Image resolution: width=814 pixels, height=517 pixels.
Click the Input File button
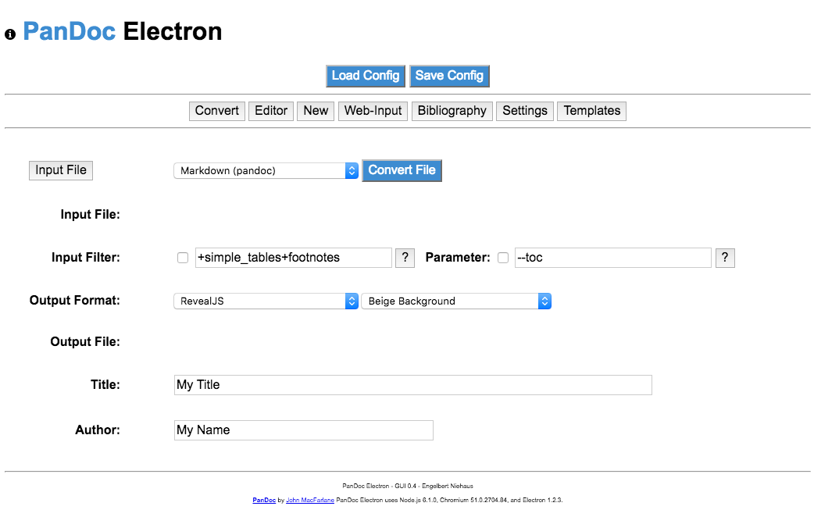pos(60,170)
